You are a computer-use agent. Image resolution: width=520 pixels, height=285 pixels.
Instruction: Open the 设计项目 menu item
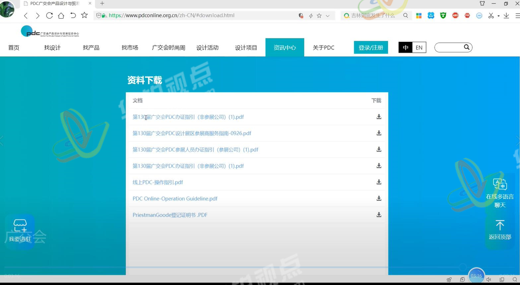click(x=246, y=48)
